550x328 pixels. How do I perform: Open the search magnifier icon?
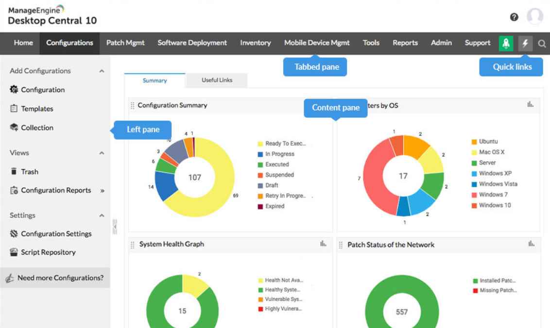(x=542, y=44)
